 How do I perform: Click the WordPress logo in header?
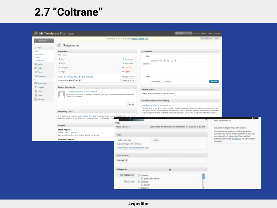coord(36,33)
